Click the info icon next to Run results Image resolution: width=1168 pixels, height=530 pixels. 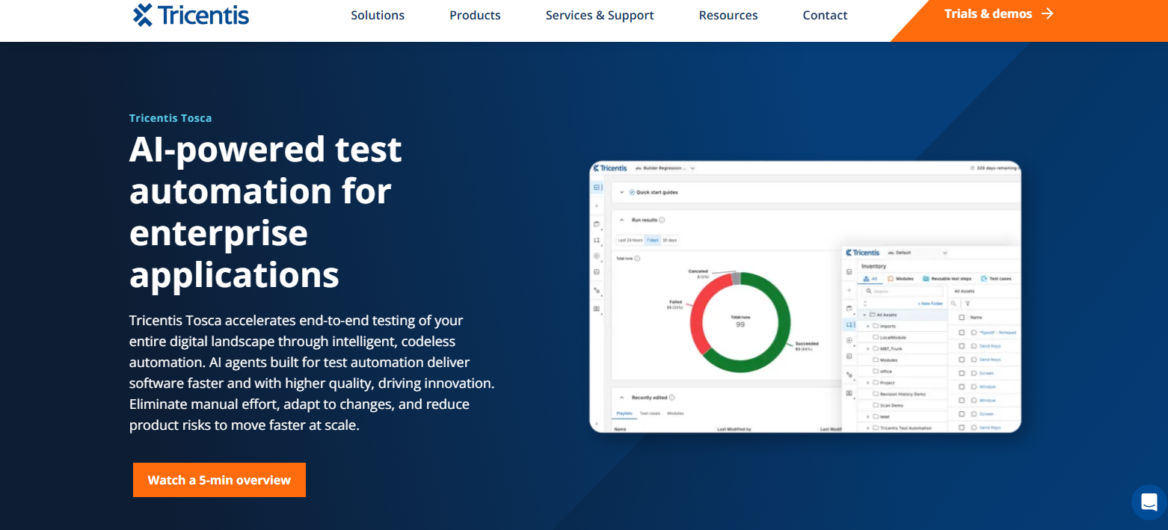pos(663,220)
